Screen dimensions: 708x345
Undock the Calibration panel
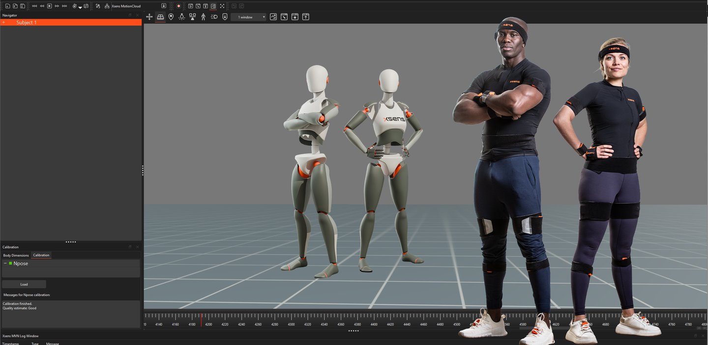point(130,247)
